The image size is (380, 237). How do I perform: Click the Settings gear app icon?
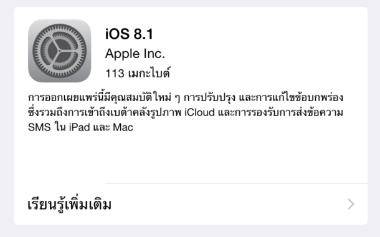[60, 51]
